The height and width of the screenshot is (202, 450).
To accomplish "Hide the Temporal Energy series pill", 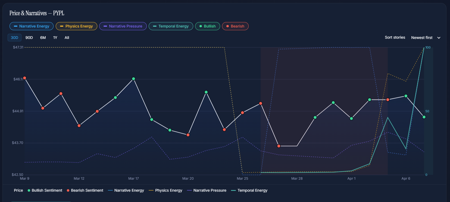I will click(x=171, y=26).
